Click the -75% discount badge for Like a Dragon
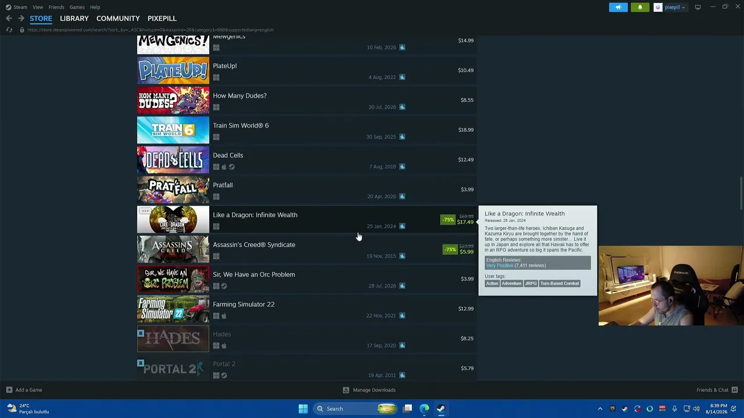Image resolution: width=744 pixels, height=418 pixels. point(448,219)
